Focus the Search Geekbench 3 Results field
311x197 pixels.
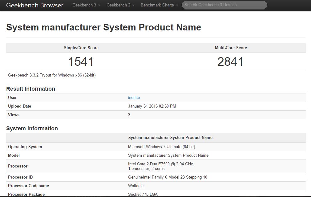click(x=224, y=5)
